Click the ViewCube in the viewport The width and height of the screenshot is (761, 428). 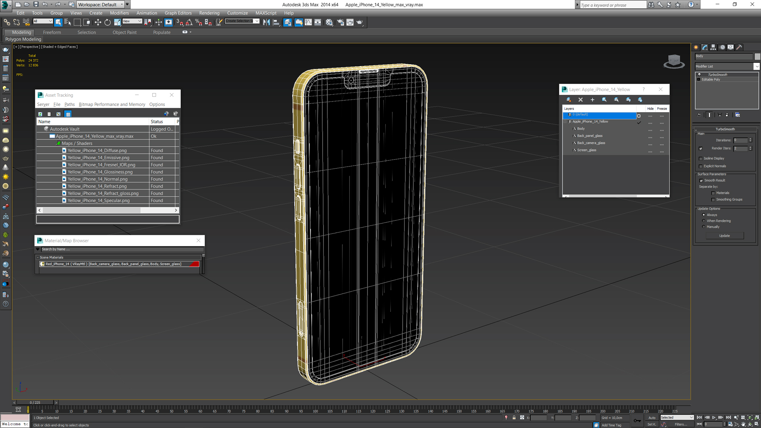(674, 62)
